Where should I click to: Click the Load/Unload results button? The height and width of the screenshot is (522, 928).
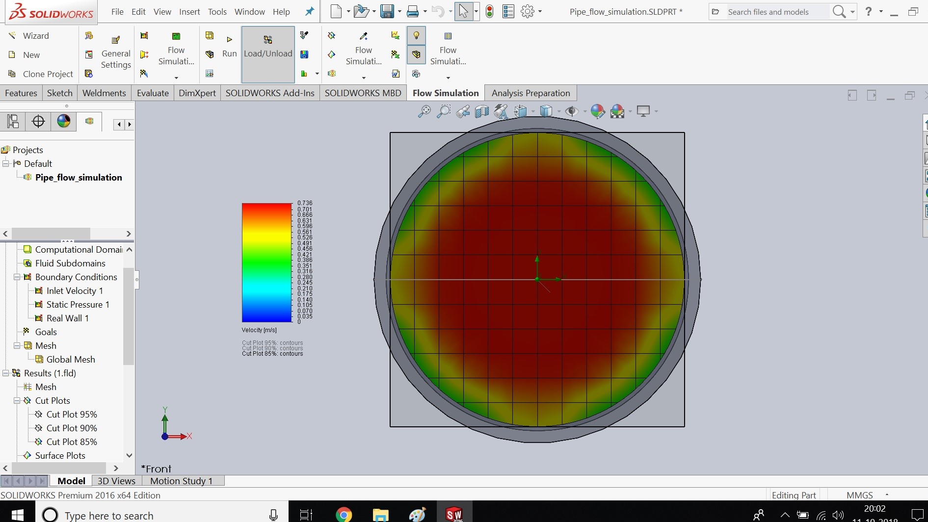267,53
